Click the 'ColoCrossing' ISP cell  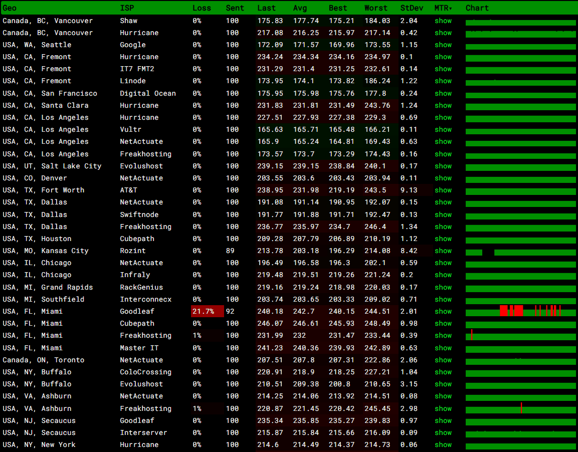[x=145, y=372]
